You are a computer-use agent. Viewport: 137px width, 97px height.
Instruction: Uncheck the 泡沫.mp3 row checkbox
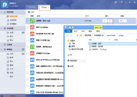27,21
